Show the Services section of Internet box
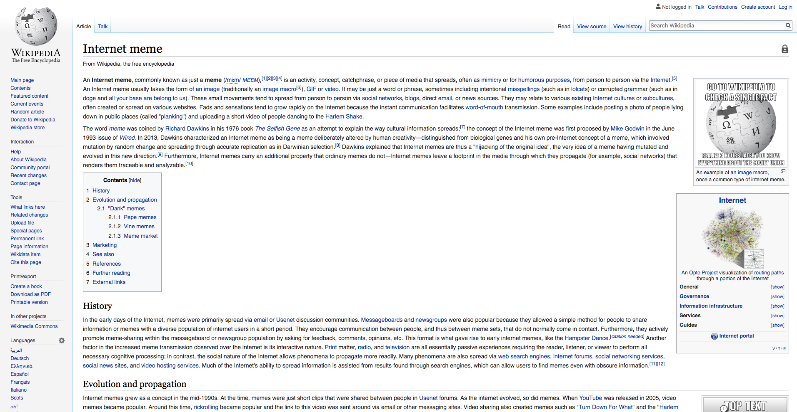Image resolution: width=797 pixels, height=412 pixels. [777, 316]
